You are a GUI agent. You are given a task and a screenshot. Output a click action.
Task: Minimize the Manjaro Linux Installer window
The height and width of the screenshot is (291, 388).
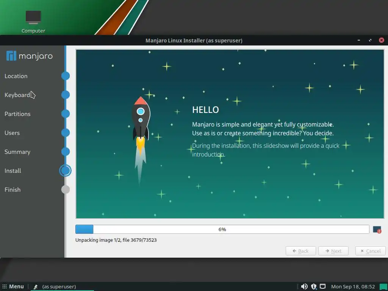(359, 40)
